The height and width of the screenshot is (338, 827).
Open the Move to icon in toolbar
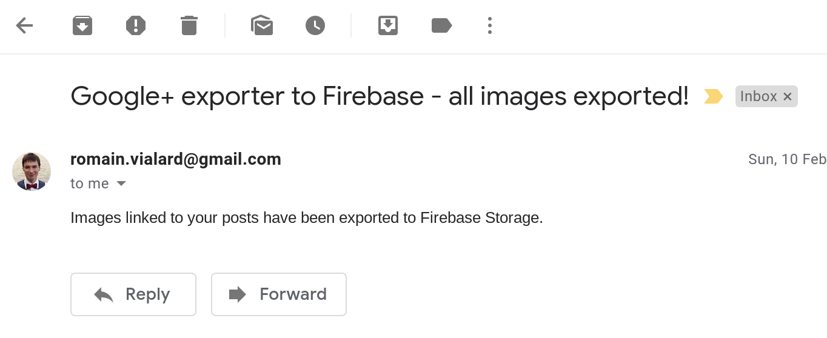pos(388,25)
